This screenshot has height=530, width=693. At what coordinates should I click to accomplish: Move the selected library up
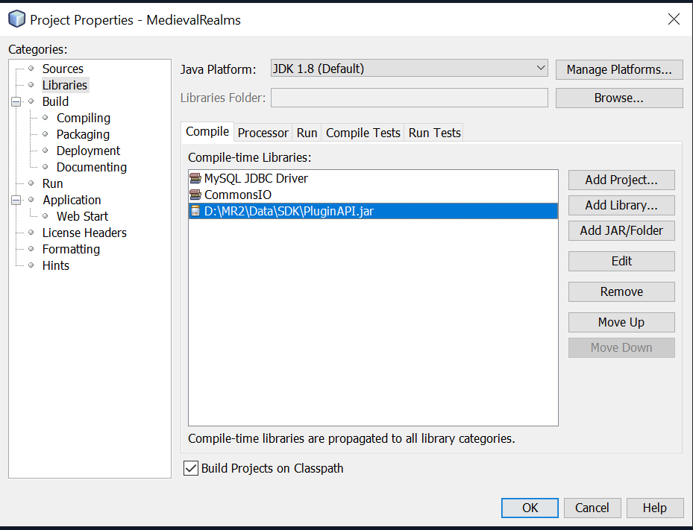tap(621, 323)
